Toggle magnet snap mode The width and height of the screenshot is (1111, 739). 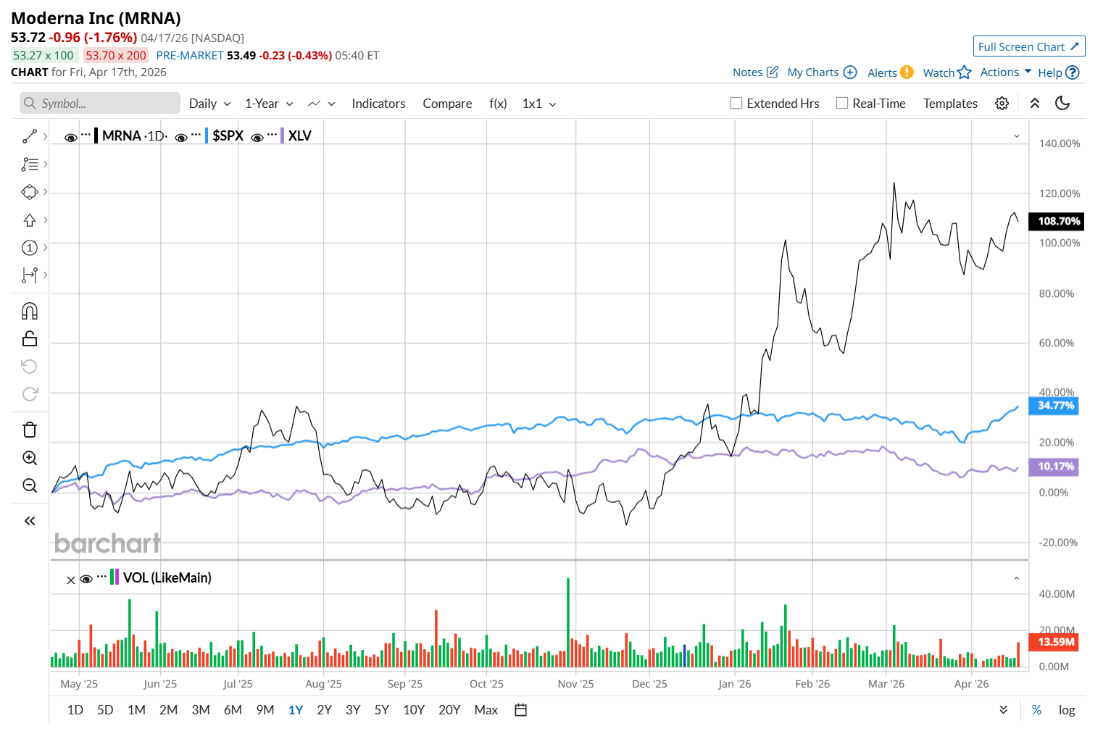(x=30, y=312)
